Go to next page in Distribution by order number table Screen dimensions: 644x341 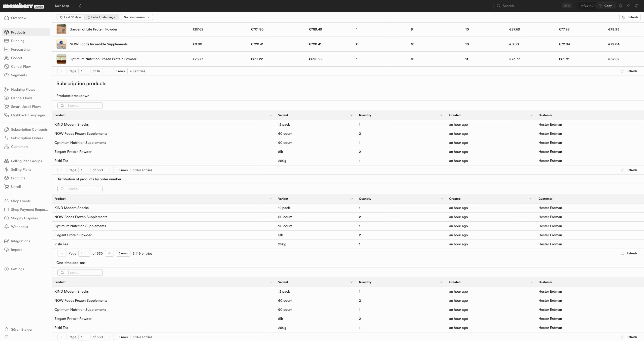[x=109, y=253]
